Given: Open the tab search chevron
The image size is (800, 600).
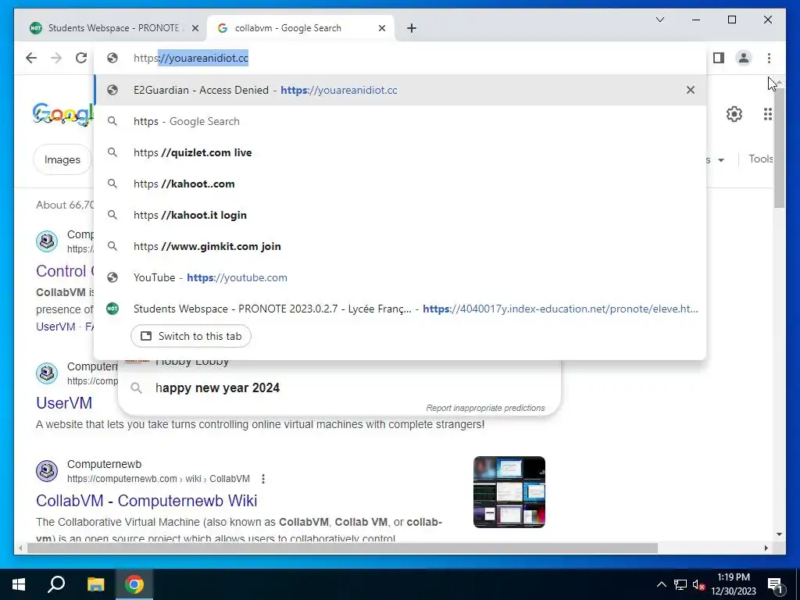Looking at the screenshot, I should (x=660, y=20).
